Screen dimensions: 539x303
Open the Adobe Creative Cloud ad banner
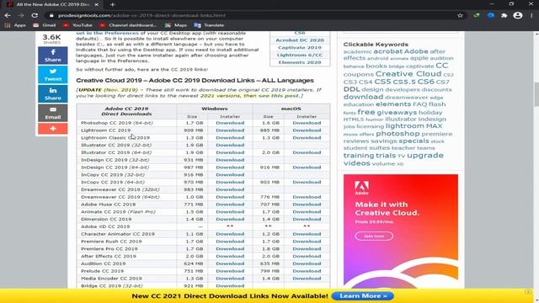(x=401, y=231)
